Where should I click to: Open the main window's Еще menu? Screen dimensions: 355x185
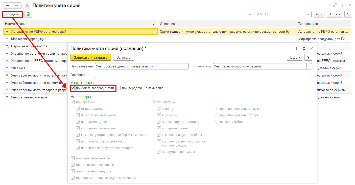335,14
